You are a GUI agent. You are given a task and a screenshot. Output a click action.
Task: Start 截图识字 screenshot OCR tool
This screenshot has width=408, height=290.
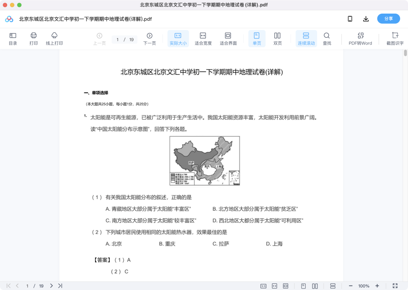[x=395, y=39]
